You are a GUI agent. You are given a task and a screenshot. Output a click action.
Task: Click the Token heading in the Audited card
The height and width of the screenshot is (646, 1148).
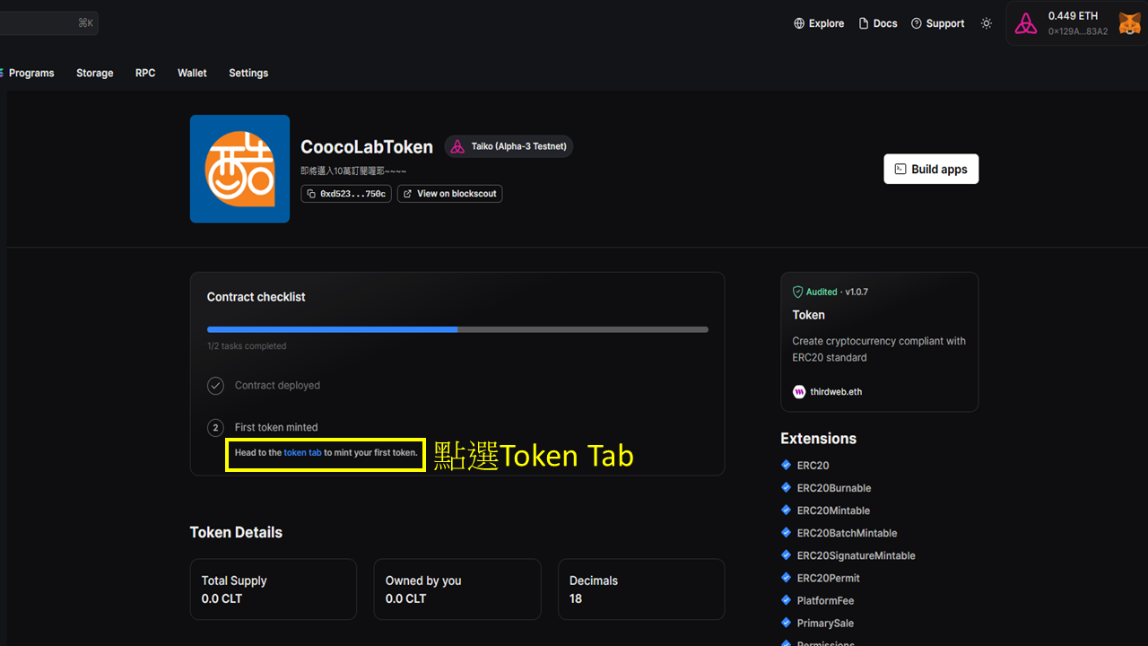pos(809,315)
